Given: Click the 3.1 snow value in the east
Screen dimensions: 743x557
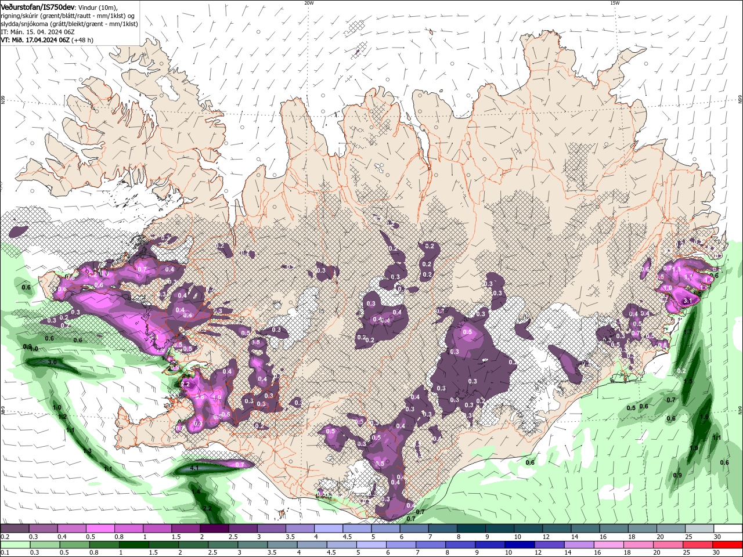Looking at the screenshot, I should click(x=688, y=301).
